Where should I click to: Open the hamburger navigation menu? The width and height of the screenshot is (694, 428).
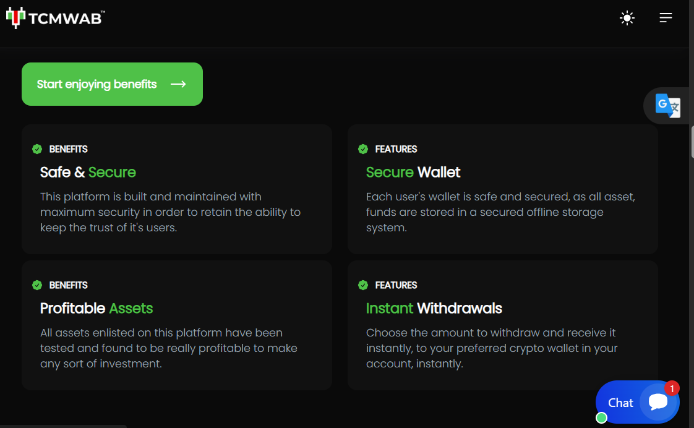pyautogui.click(x=666, y=18)
